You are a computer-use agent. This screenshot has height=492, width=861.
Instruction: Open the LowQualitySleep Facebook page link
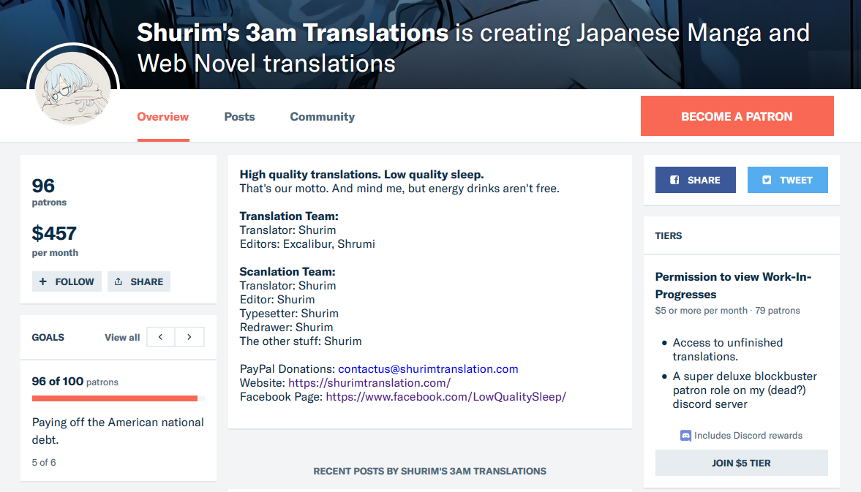pyautogui.click(x=446, y=396)
